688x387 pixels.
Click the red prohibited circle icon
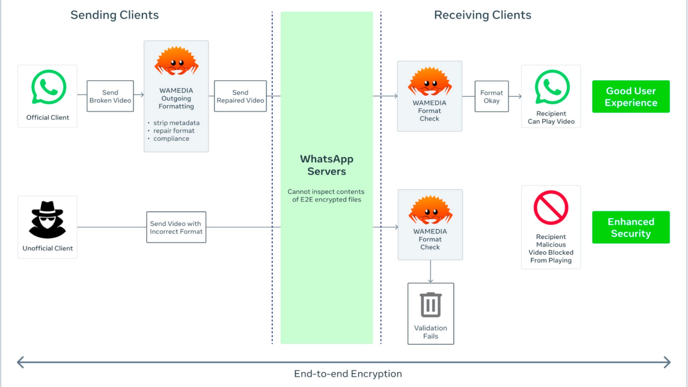[551, 207]
